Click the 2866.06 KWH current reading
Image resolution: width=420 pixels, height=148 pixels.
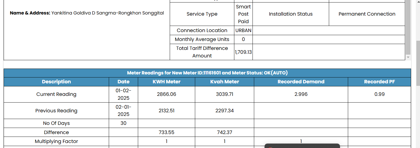tap(166, 94)
